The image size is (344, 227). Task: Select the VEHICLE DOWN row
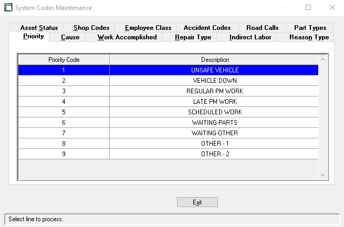click(x=215, y=81)
